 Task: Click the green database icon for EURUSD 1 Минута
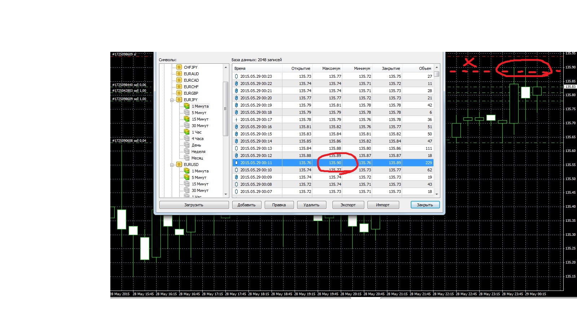(187, 171)
